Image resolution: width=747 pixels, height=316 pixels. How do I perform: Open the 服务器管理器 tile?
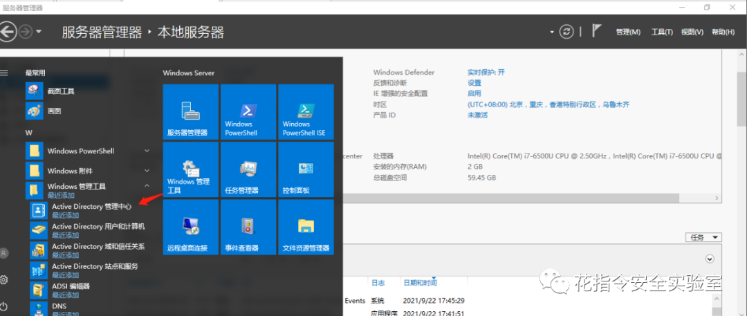point(191,111)
